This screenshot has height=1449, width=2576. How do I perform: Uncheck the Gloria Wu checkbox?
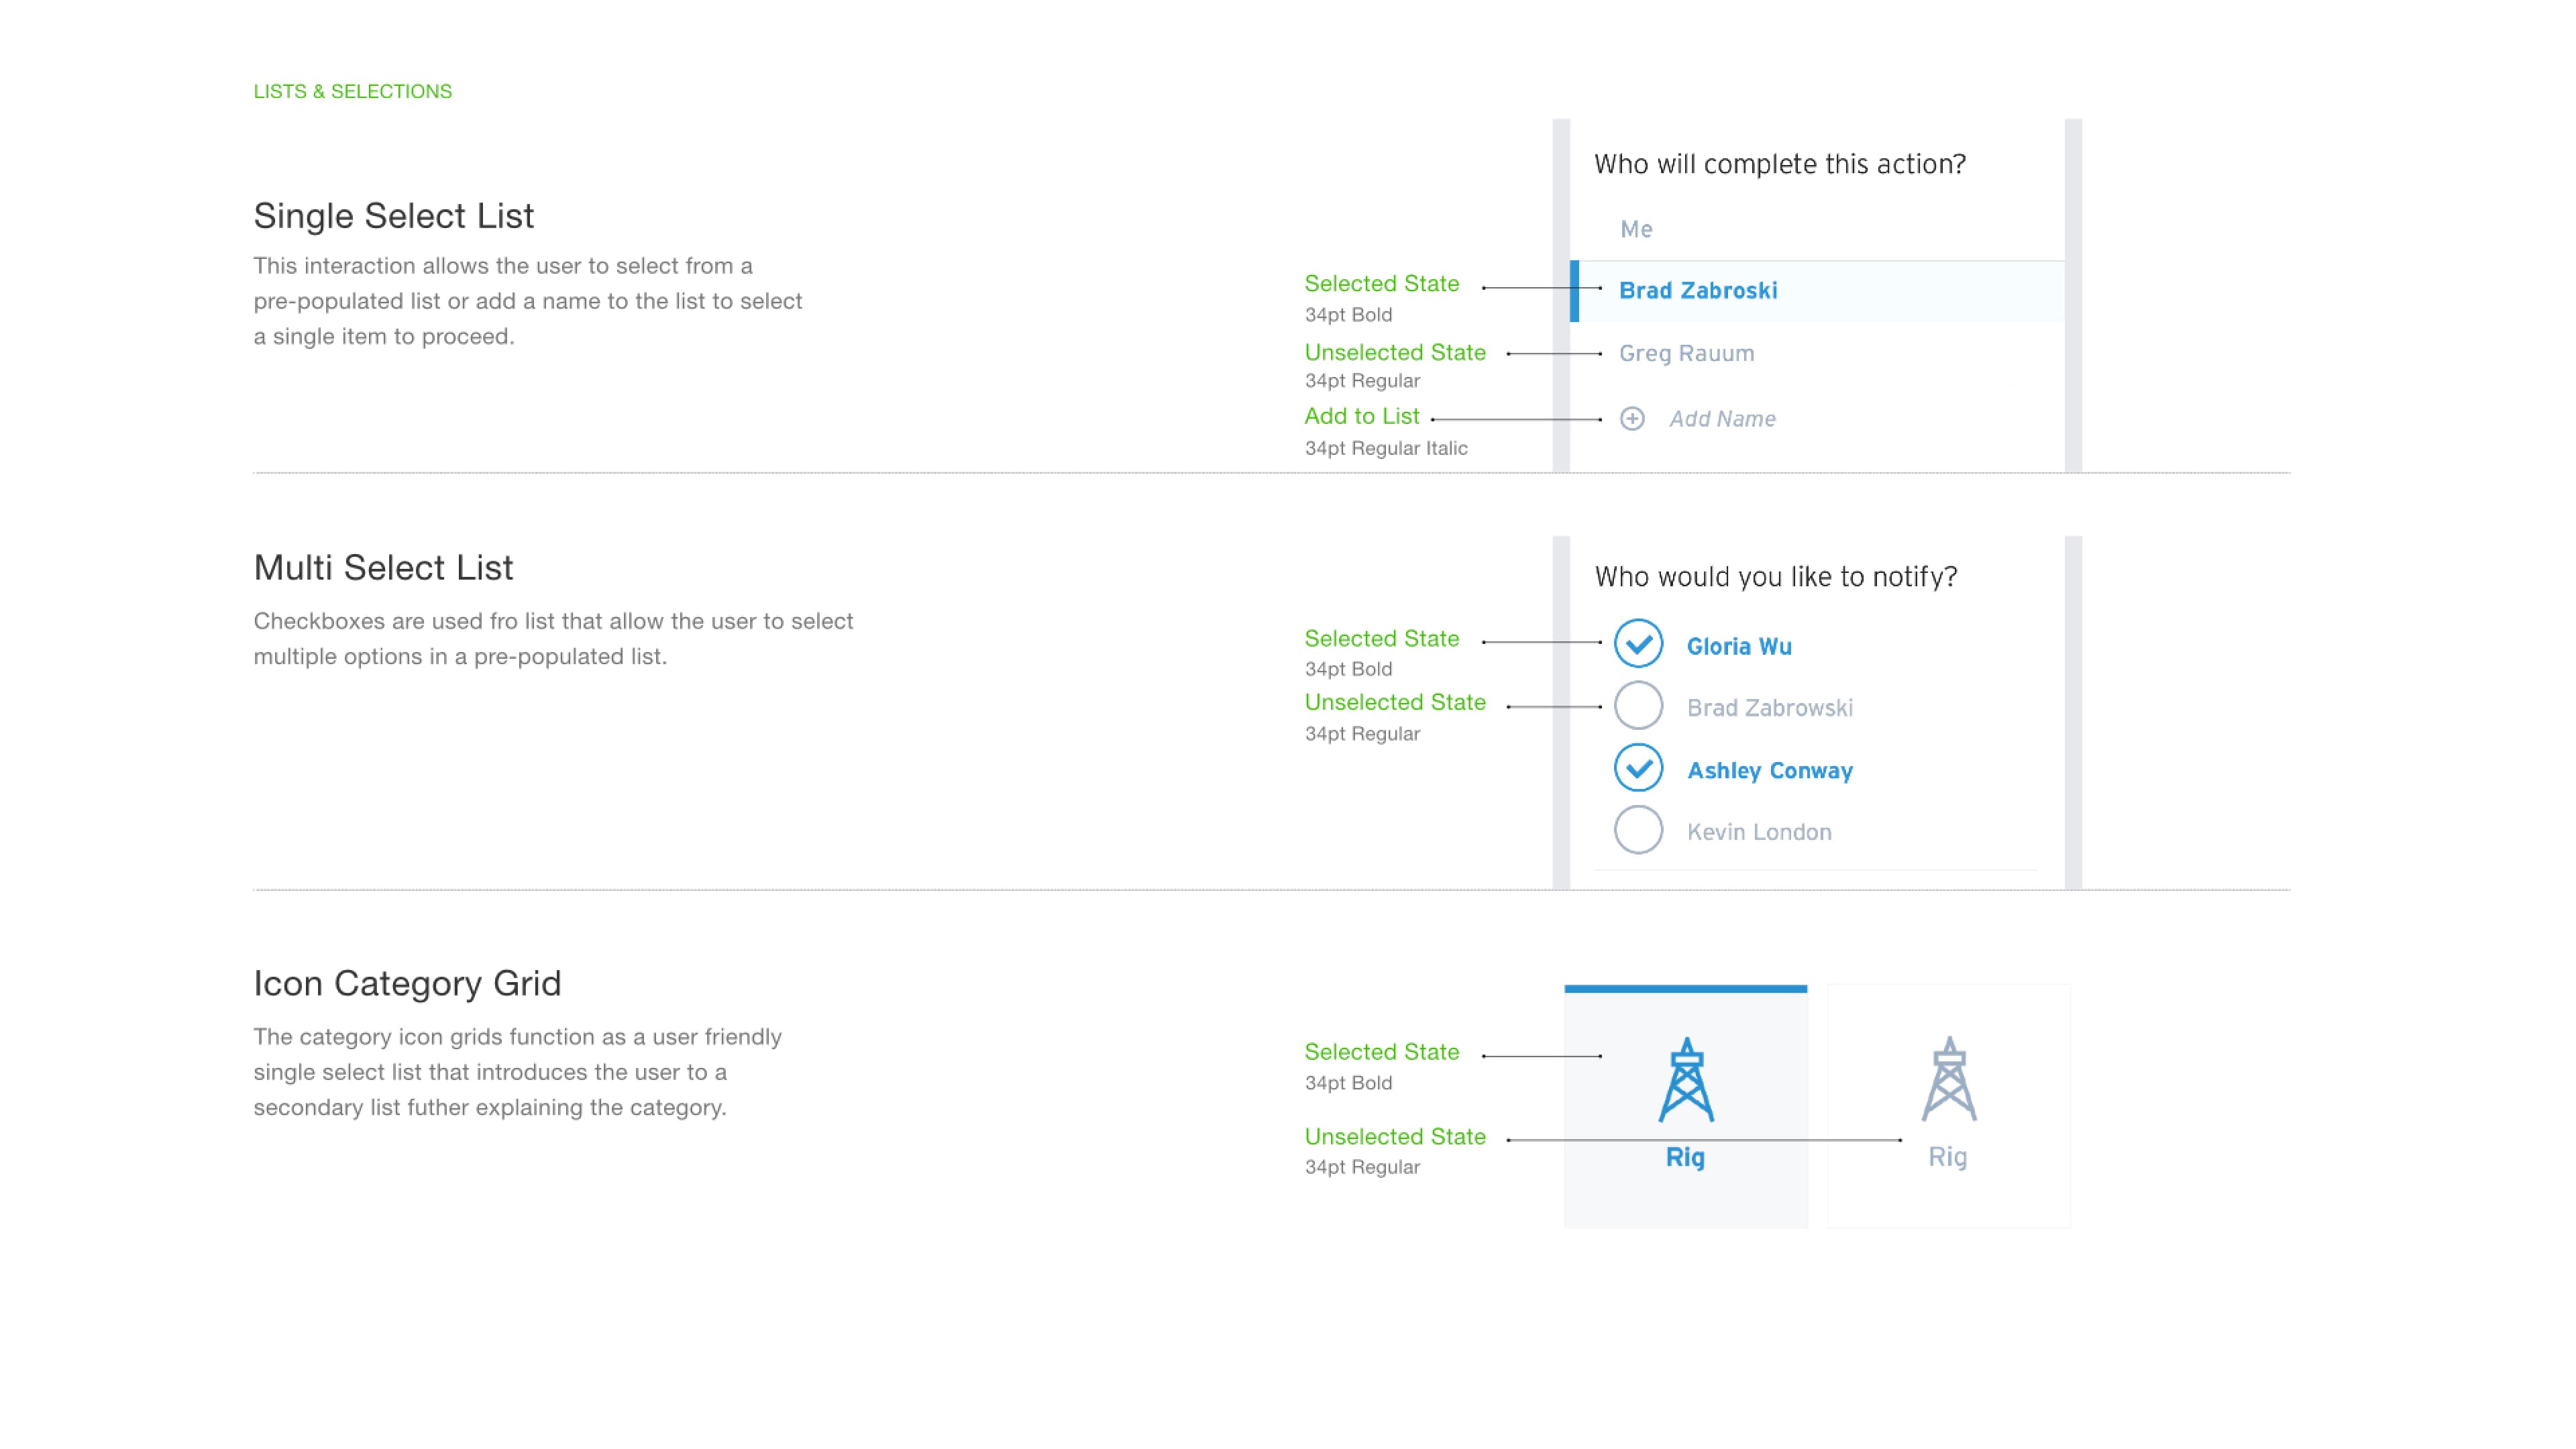1638,643
